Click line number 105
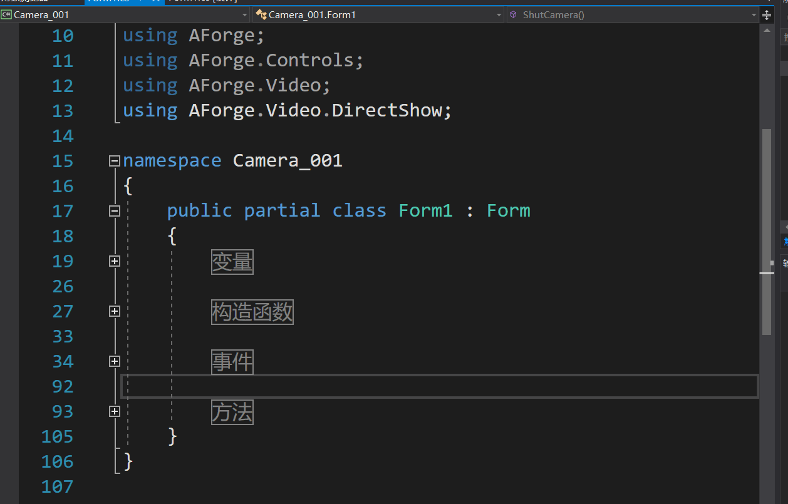 coord(58,436)
